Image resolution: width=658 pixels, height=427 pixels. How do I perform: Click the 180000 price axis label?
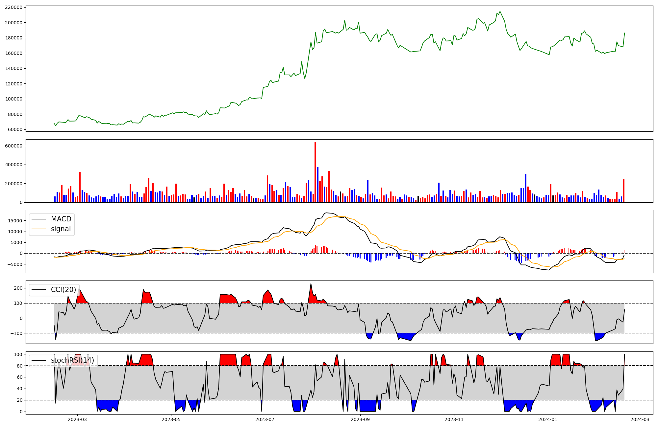(x=14, y=38)
